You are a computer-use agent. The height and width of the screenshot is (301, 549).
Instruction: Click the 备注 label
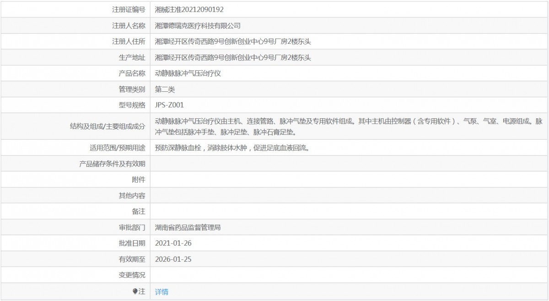pyautogui.click(x=139, y=211)
